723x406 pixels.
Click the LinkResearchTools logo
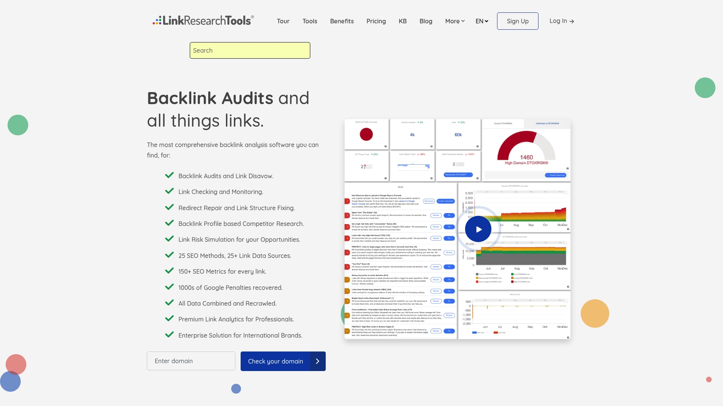[x=203, y=21]
